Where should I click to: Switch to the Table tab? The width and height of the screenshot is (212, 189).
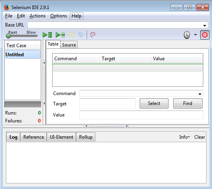point(53,44)
